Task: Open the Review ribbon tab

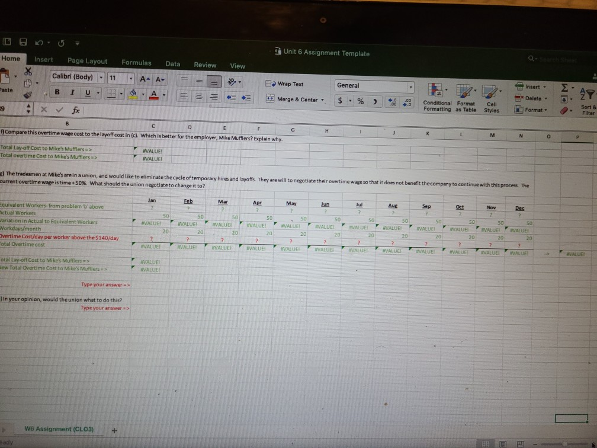Action: [206, 65]
